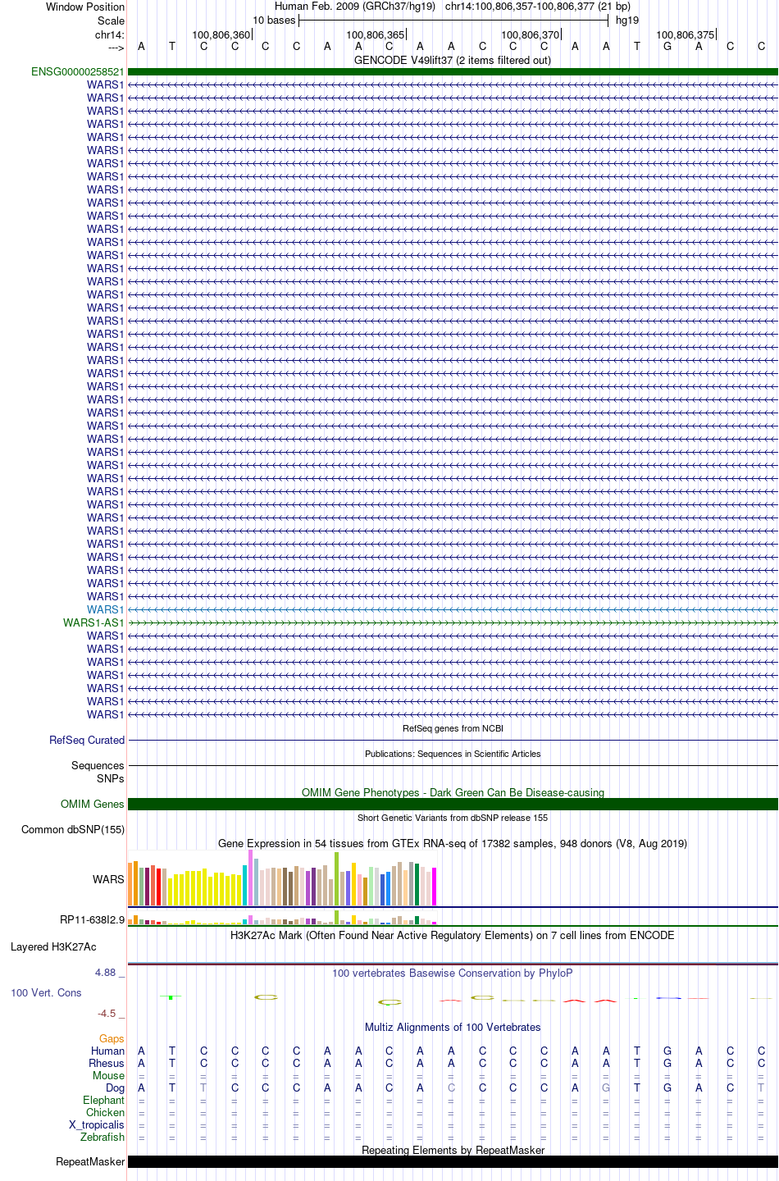
Task: Click '100 vertebrates Basewise Conservation by PhyloP' title
Action: tap(453, 973)
